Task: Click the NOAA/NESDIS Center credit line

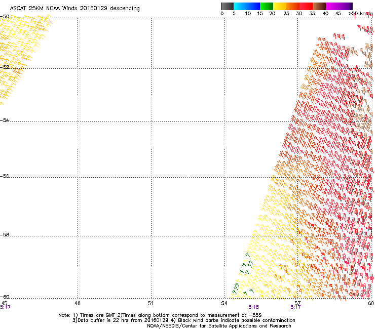Action: (219, 326)
